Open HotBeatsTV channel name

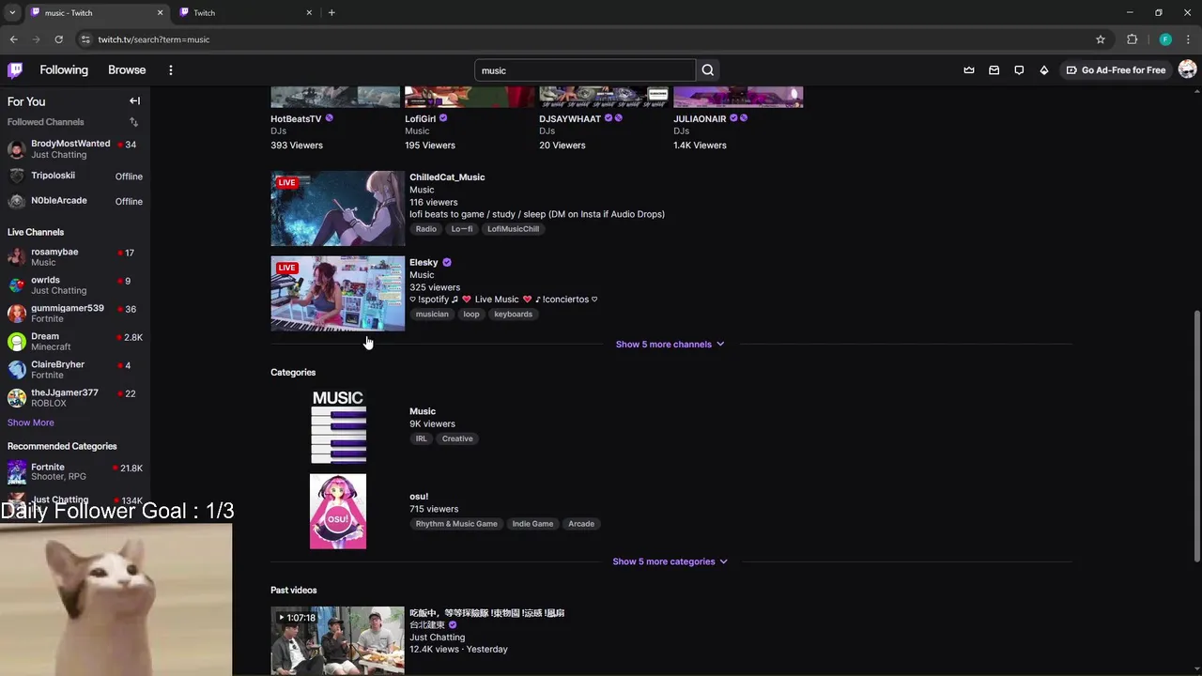(x=296, y=119)
